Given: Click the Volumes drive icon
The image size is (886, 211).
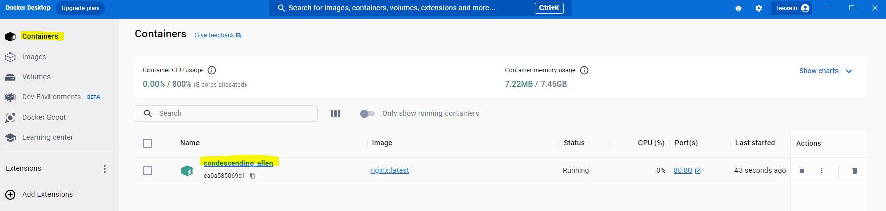Looking at the screenshot, I should 10,77.
